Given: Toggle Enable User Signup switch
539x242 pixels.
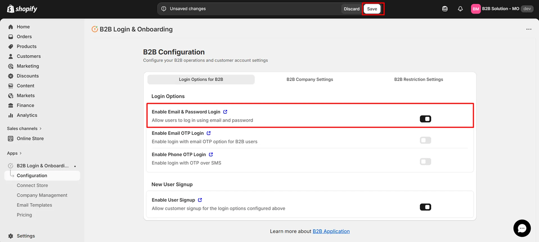Looking at the screenshot, I should pyautogui.click(x=425, y=207).
